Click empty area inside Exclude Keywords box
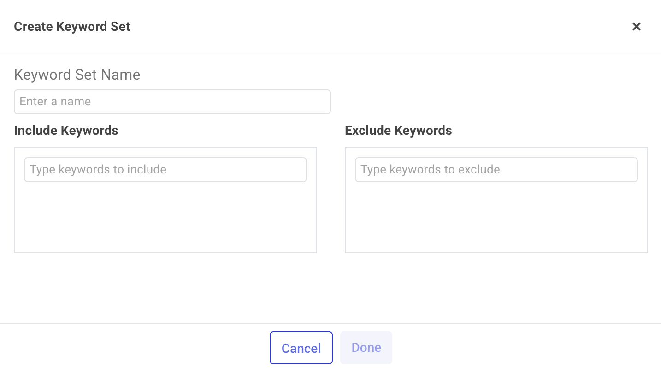This screenshot has height=368, width=661. tap(496, 218)
